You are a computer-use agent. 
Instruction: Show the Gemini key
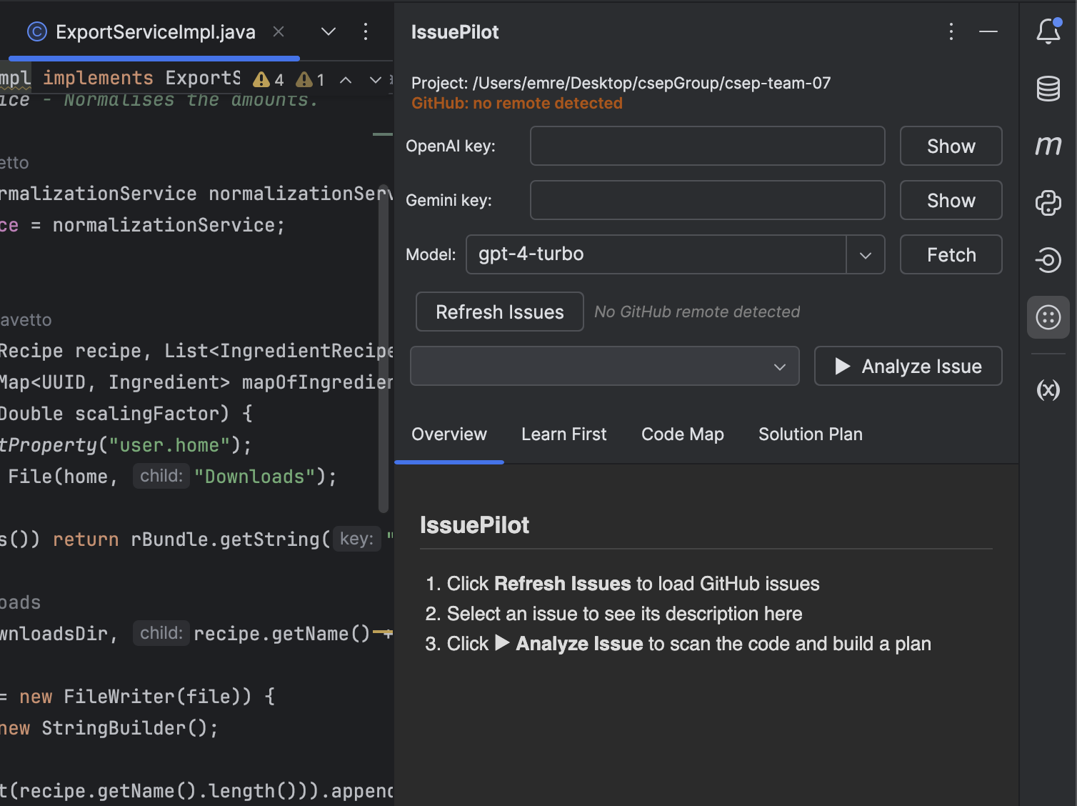pyautogui.click(x=951, y=200)
